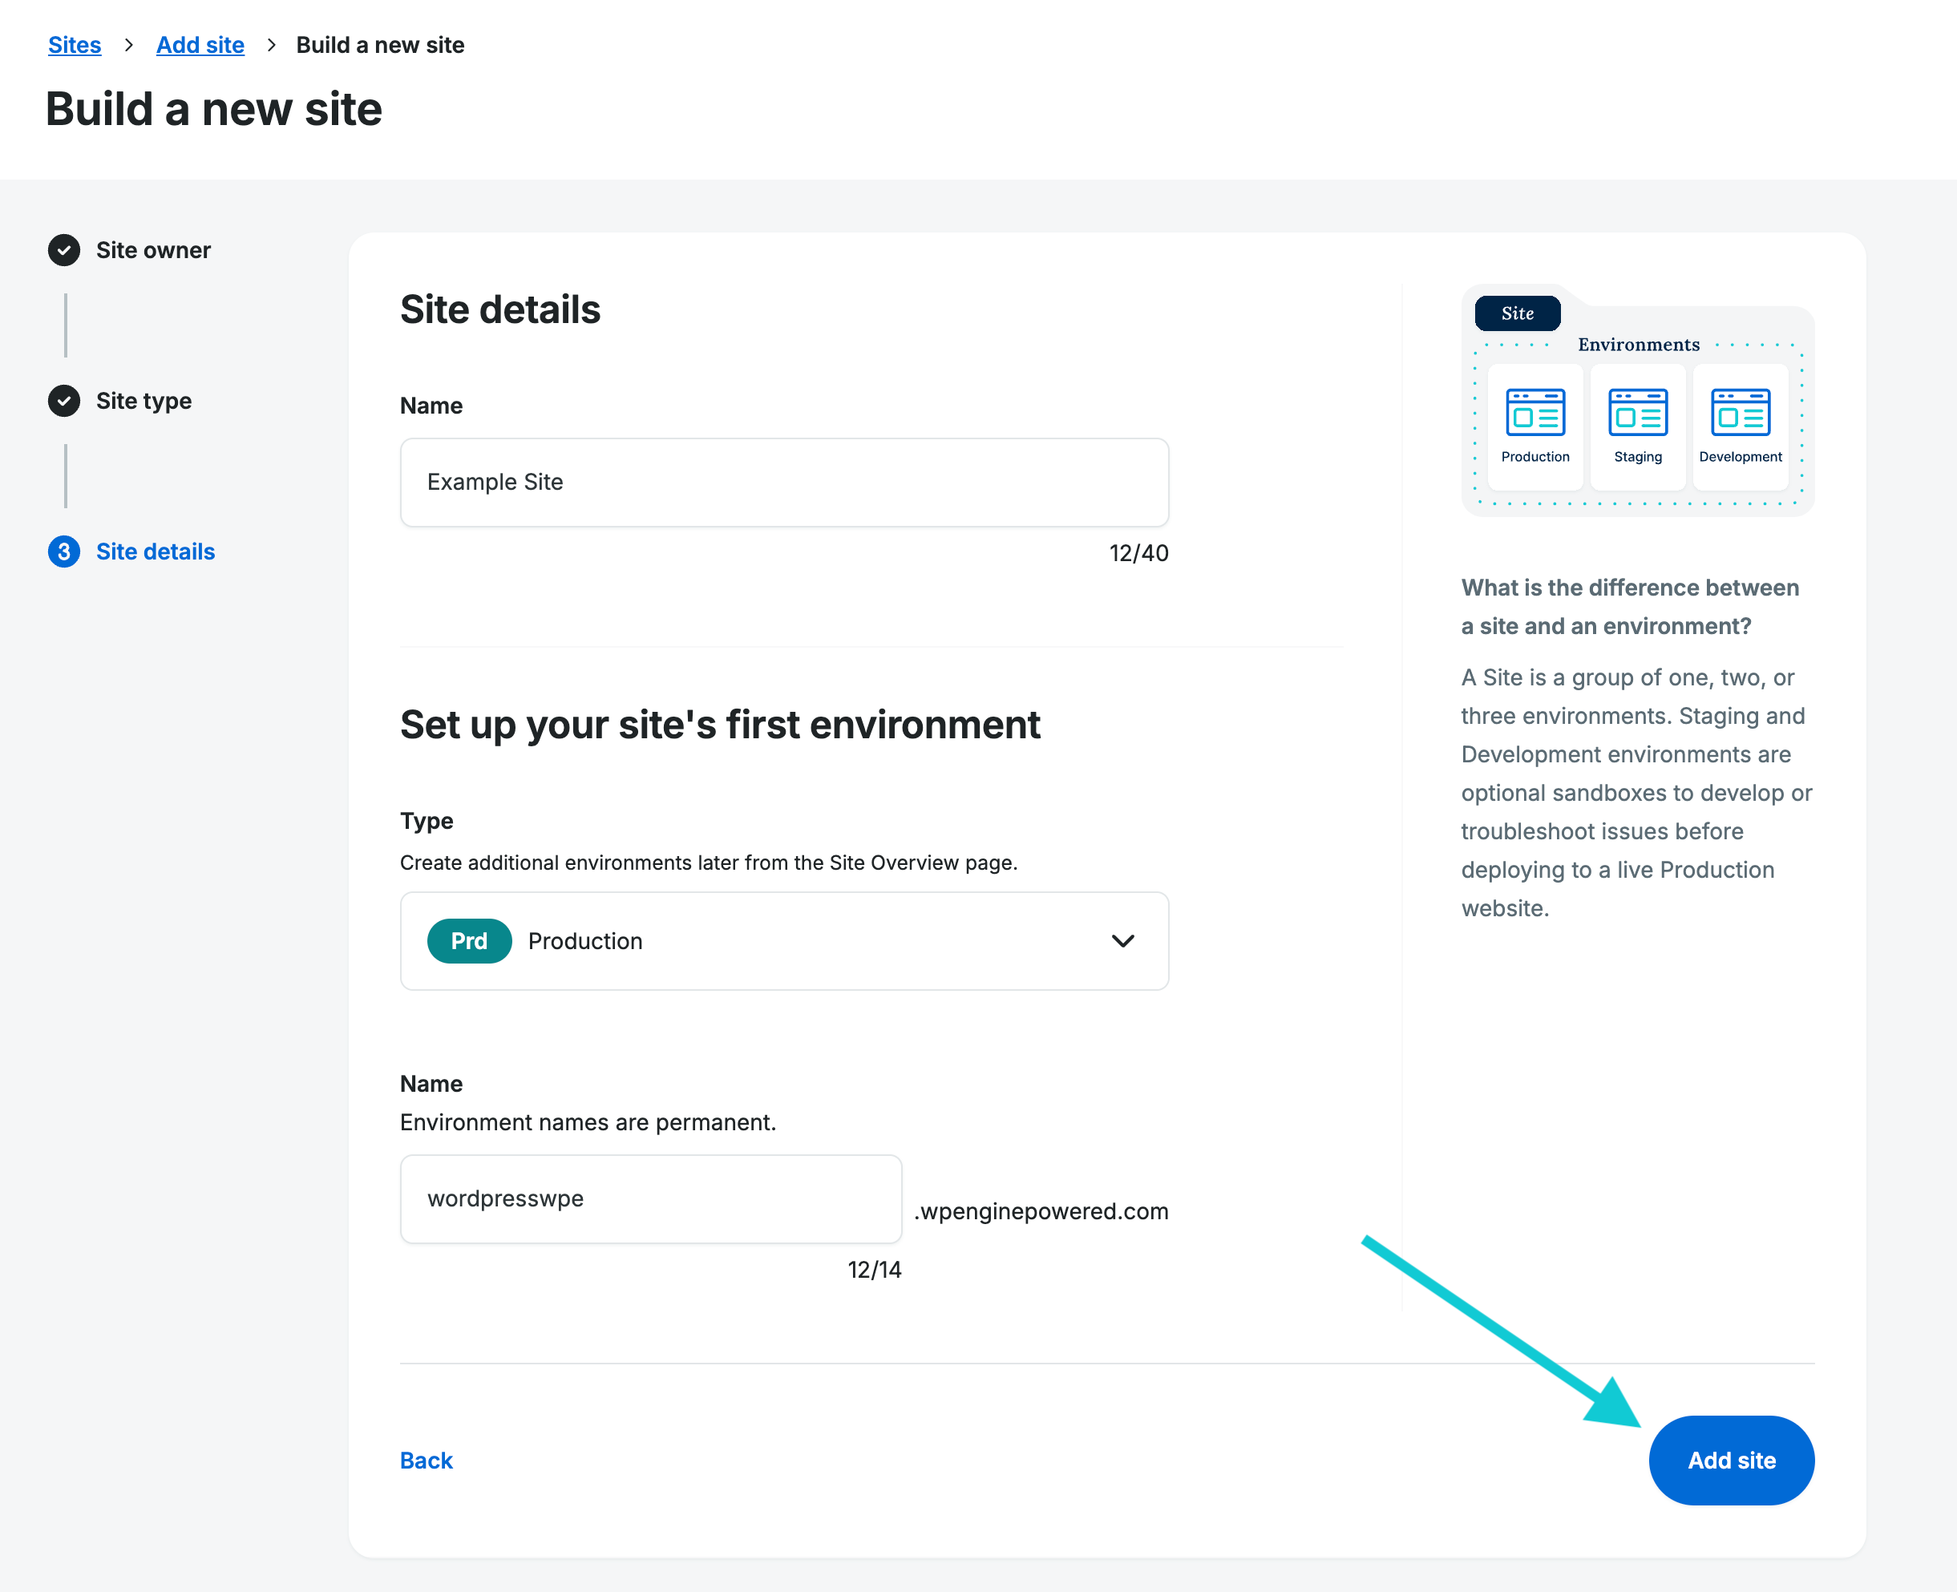The image size is (1957, 1592).
Task: Click the Site owner completed checkmark icon
Action: (x=63, y=250)
